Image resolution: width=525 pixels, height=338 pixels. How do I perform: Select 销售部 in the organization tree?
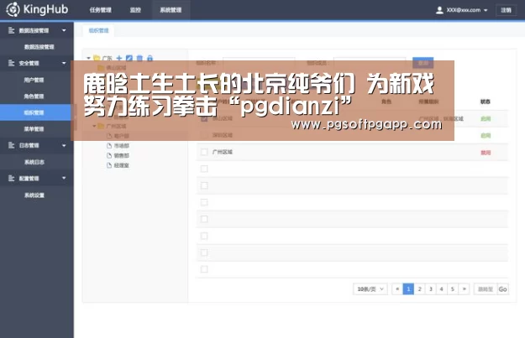click(122, 155)
